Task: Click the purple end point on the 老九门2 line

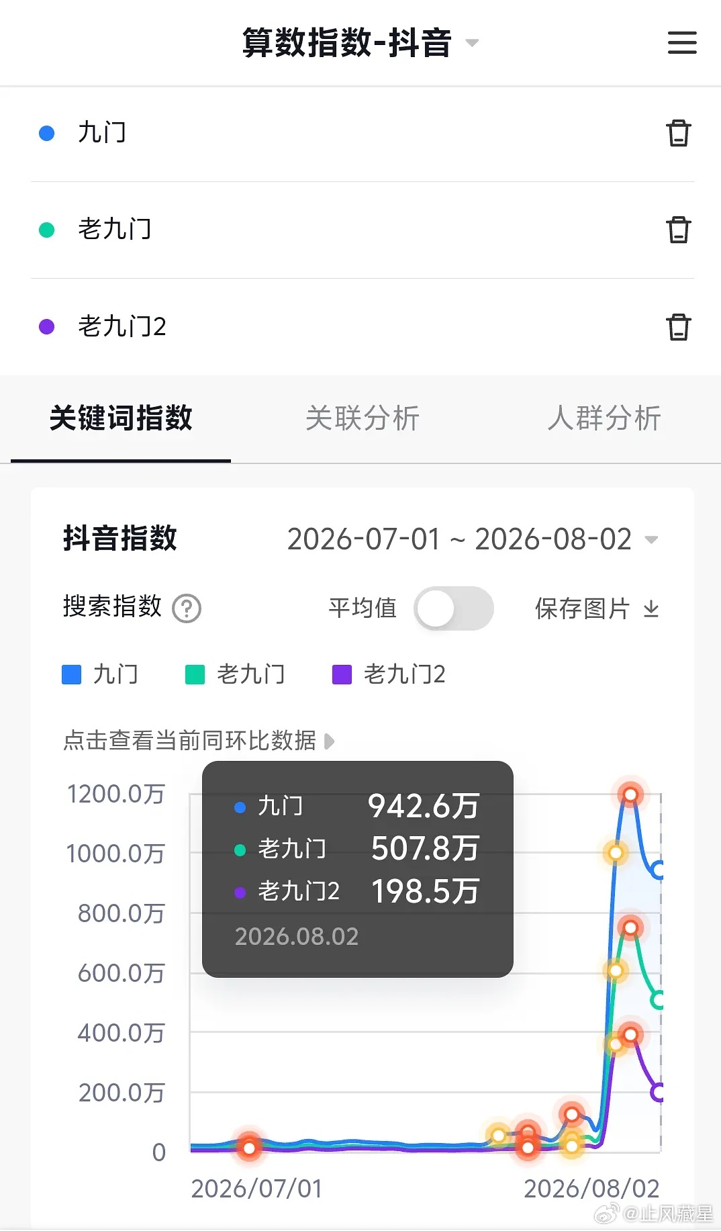Action: (x=658, y=1092)
